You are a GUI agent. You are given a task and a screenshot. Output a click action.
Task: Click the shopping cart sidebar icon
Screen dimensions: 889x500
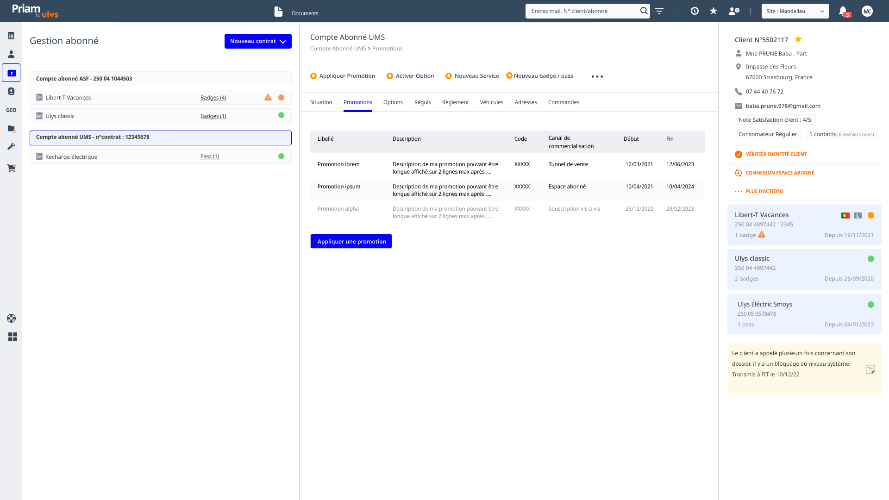pyautogui.click(x=11, y=168)
